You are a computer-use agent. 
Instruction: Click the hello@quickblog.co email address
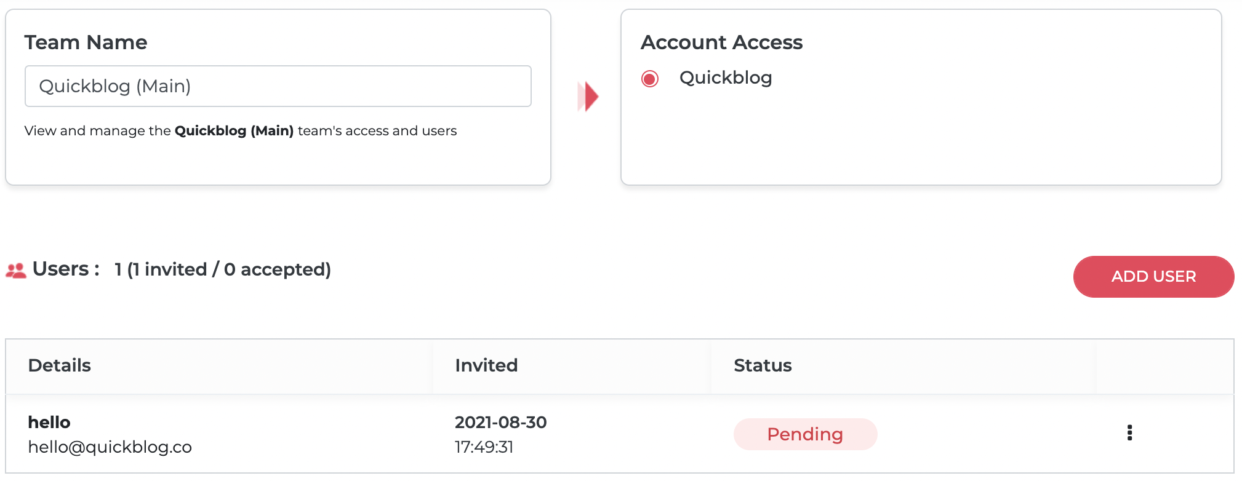coord(110,447)
